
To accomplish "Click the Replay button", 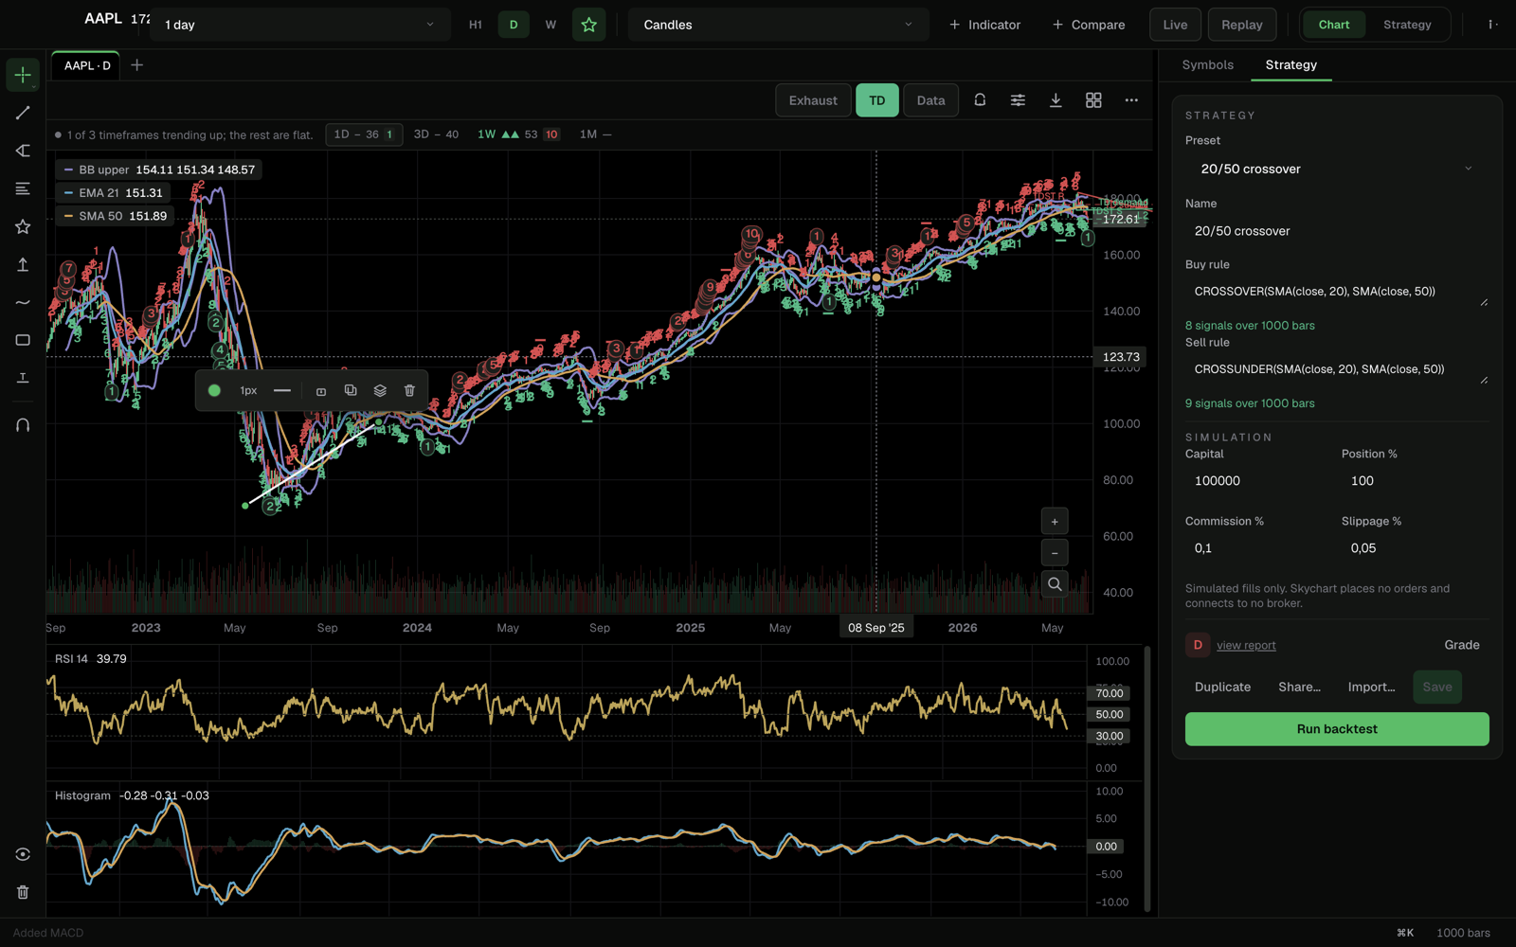I will [x=1241, y=25].
